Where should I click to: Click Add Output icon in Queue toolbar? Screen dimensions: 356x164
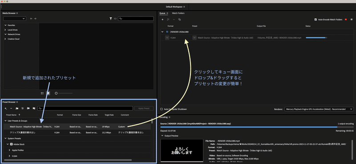[x=168, y=20]
